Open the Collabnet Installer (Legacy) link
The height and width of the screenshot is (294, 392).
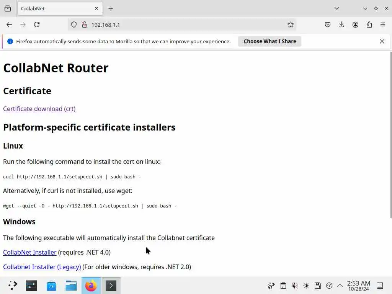42,267
